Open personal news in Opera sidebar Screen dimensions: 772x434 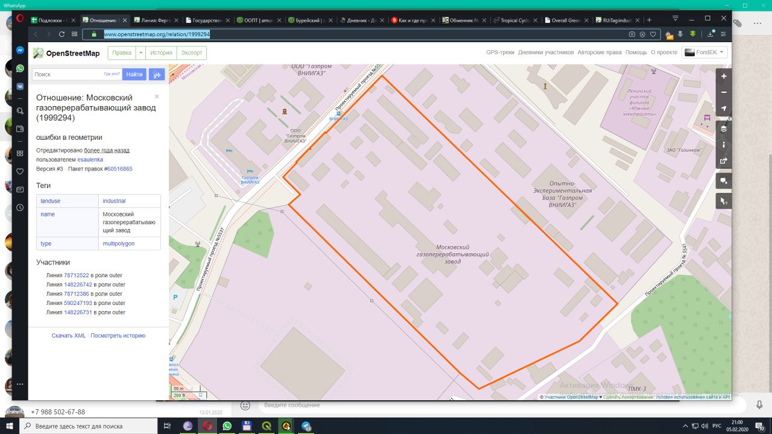[20, 189]
